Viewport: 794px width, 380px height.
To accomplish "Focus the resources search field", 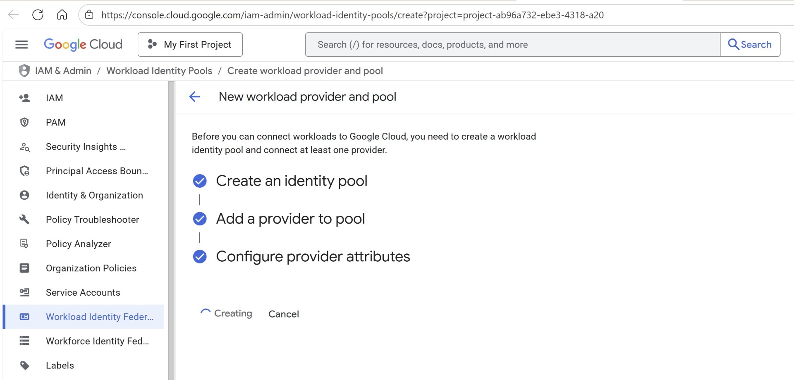I will pos(513,44).
